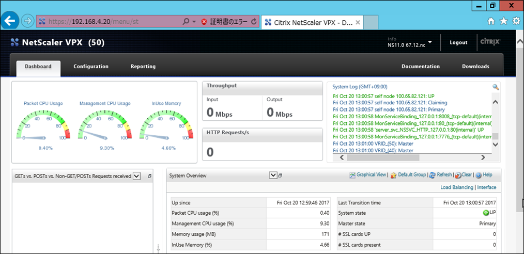Viewport: 524px width, 254px height.
Task: Close the Citrix NetScaler VPX tab
Action: 357,22
